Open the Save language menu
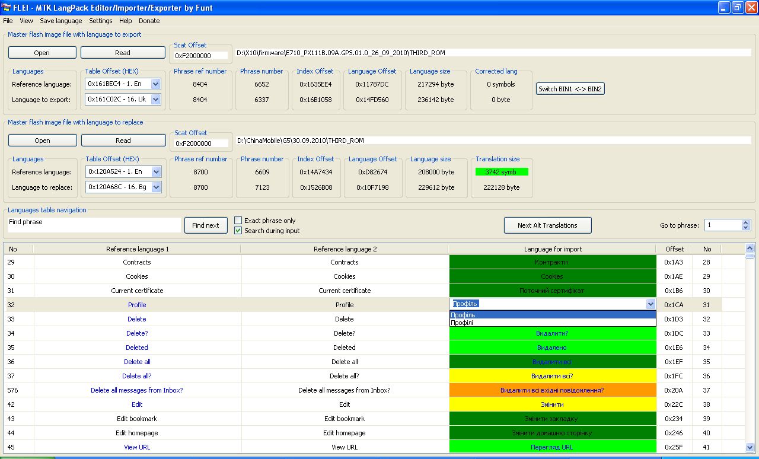This screenshot has height=459, width=759. coord(61,21)
